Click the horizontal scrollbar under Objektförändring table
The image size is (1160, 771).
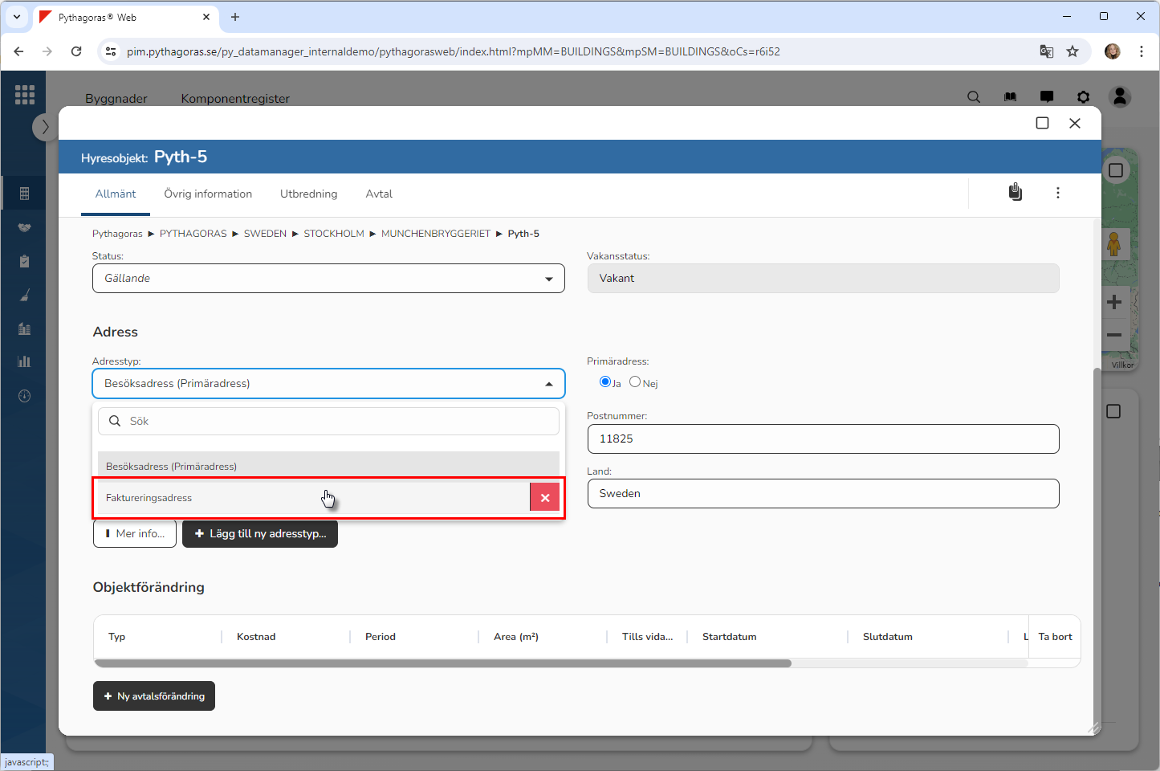coord(442,663)
